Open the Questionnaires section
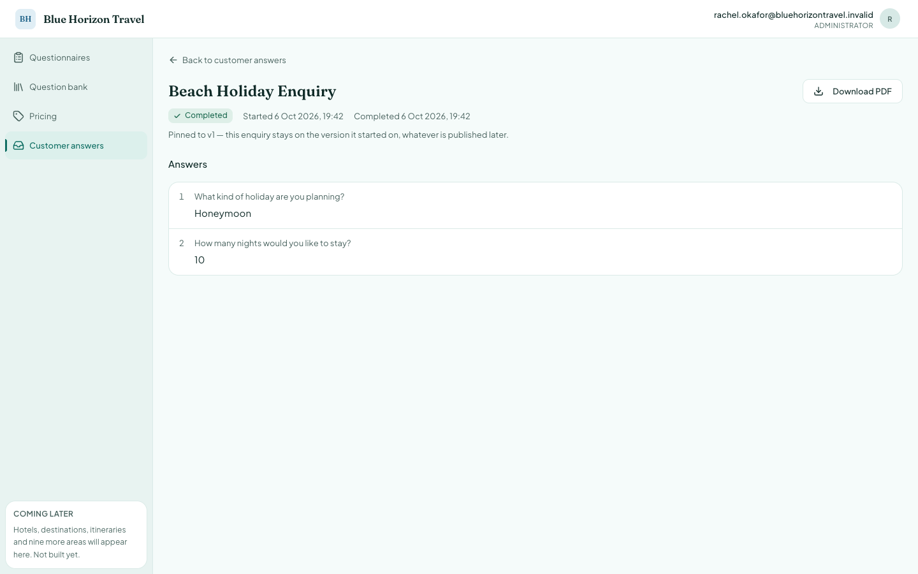918x574 pixels. 76,57
